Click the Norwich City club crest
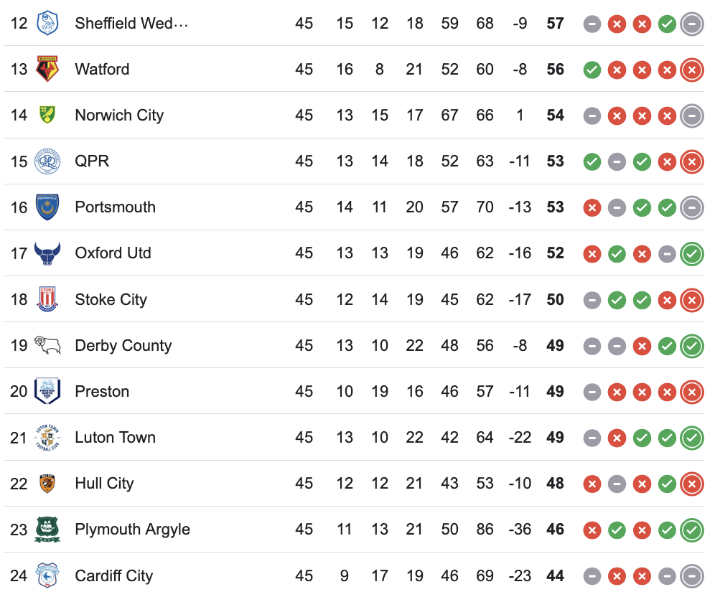Viewport: 715px width, 597px height. click(47, 115)
